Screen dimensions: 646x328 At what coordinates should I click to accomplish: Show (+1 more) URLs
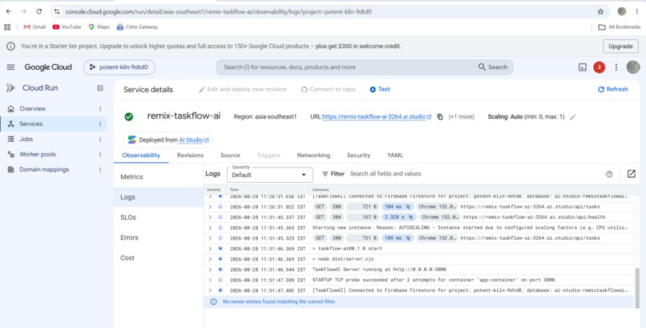(461, 117)
